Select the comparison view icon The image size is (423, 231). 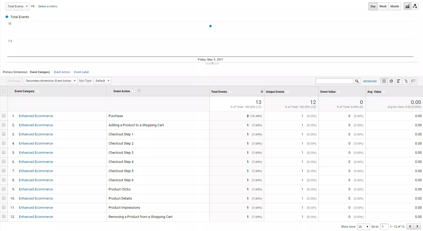406,81
